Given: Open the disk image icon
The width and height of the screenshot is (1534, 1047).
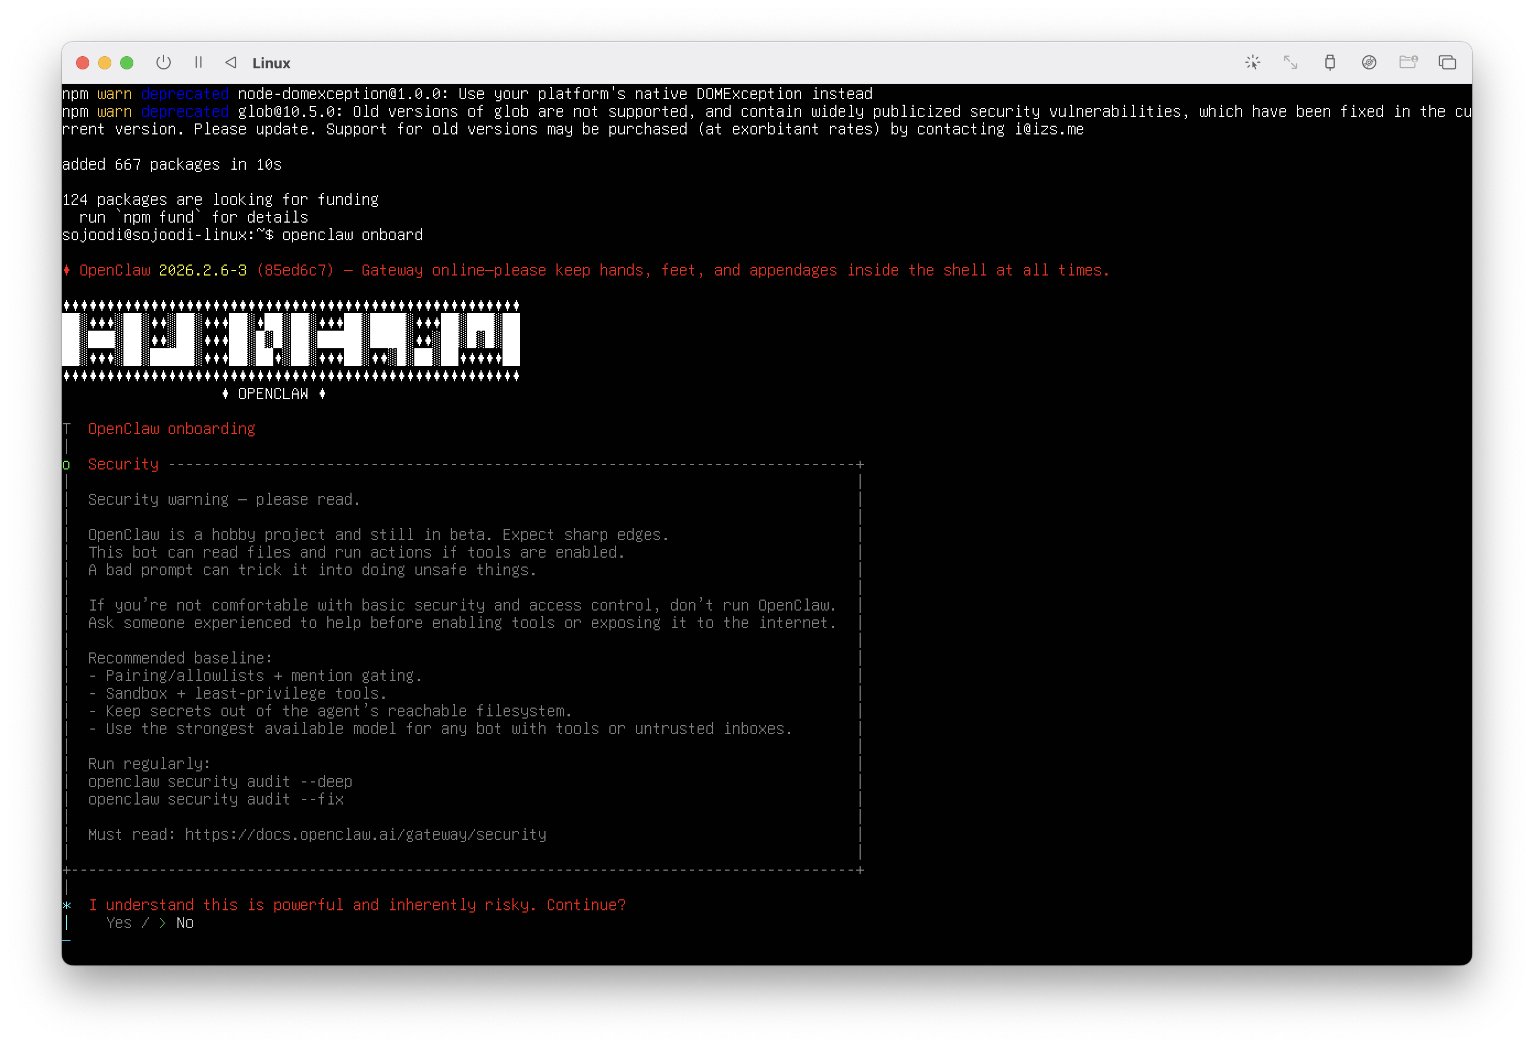Looking at the screenshot, I should 1369,63.
